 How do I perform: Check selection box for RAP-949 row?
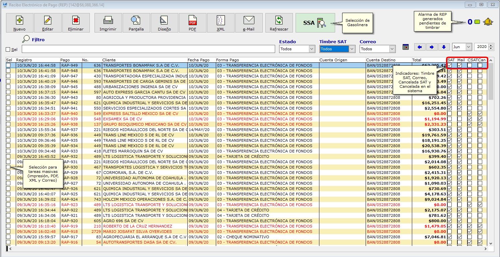pos(8,65)
